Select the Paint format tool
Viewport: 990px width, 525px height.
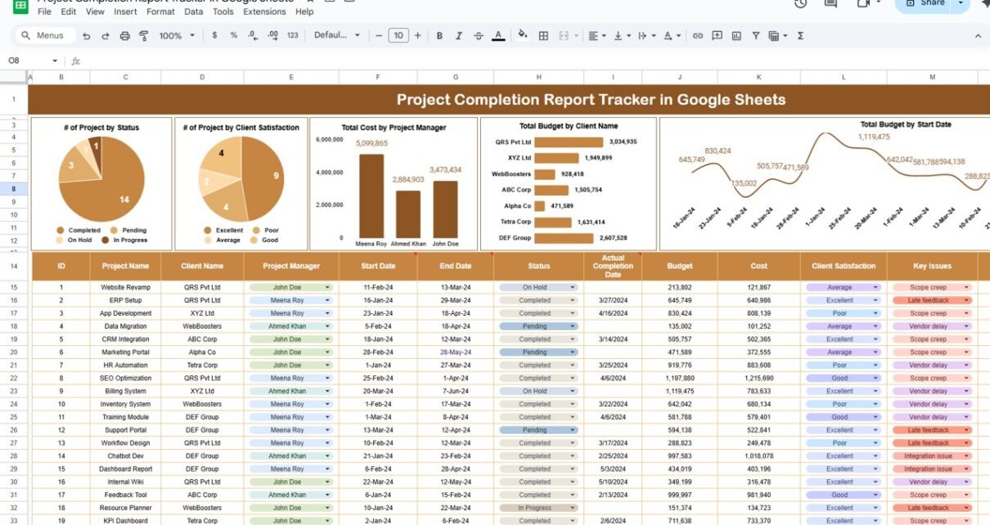coord(144,36)
